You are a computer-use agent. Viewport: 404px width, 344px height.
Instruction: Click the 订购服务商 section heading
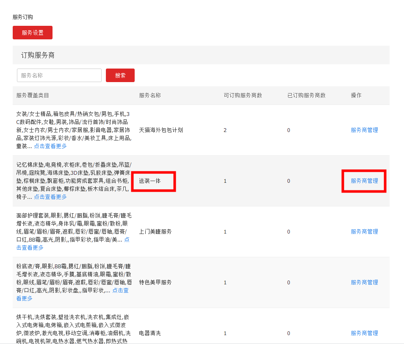point(38,55)
